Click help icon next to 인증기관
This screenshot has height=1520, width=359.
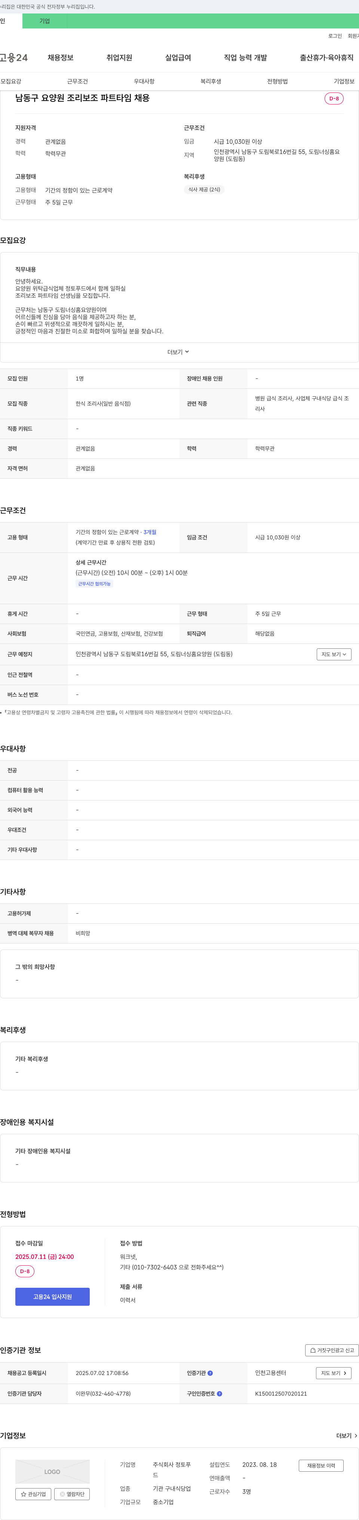point(211,1373)
